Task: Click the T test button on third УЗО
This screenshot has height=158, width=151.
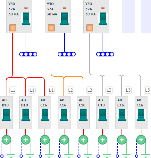Action: point(90,28)
